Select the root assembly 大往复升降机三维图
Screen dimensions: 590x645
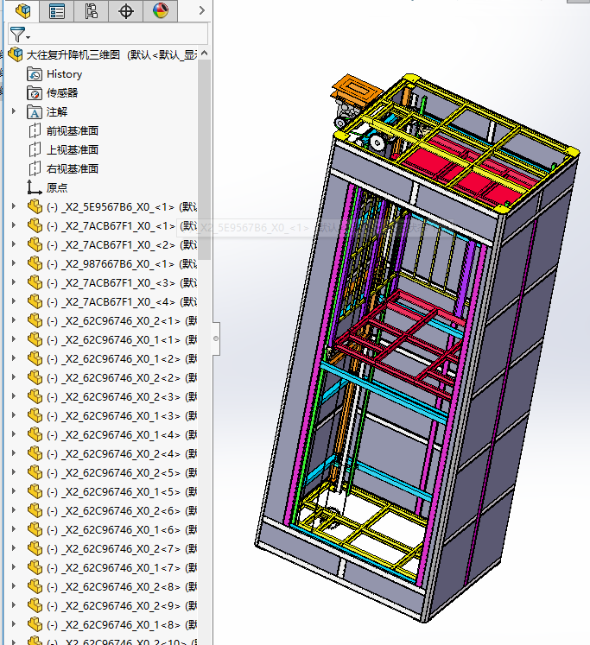click(75, 54)
